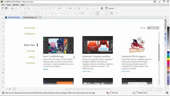Screen dimensions: 170x96
Task: Select the Text tool in toolbox
Action: (x=3, y=56)
